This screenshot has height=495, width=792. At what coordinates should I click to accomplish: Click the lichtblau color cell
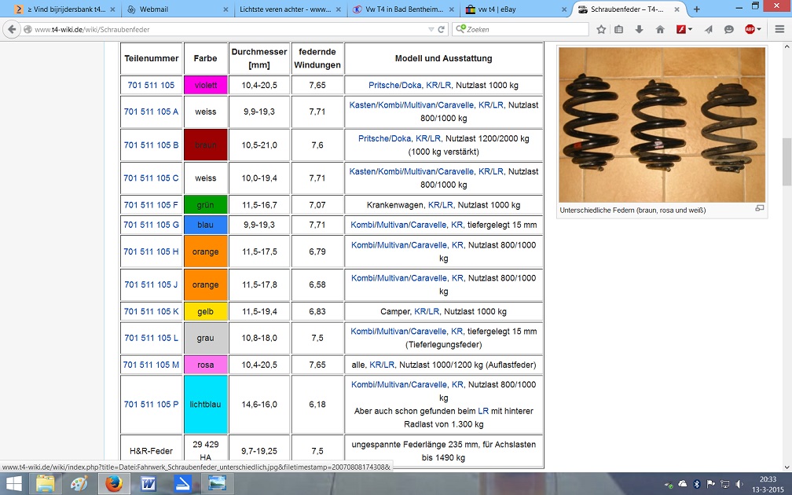click(206, 405)
